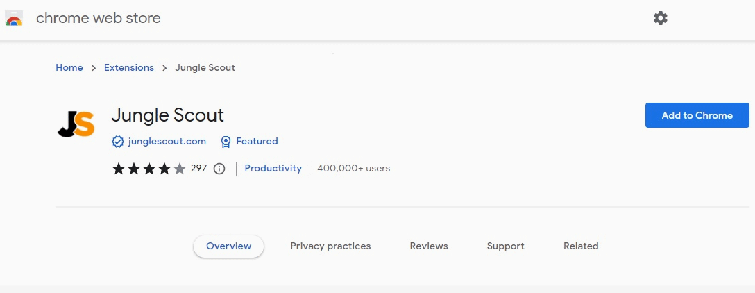Click the rating info circle icon
Viewport: 755px width, 293px height.
pos(219,169)
